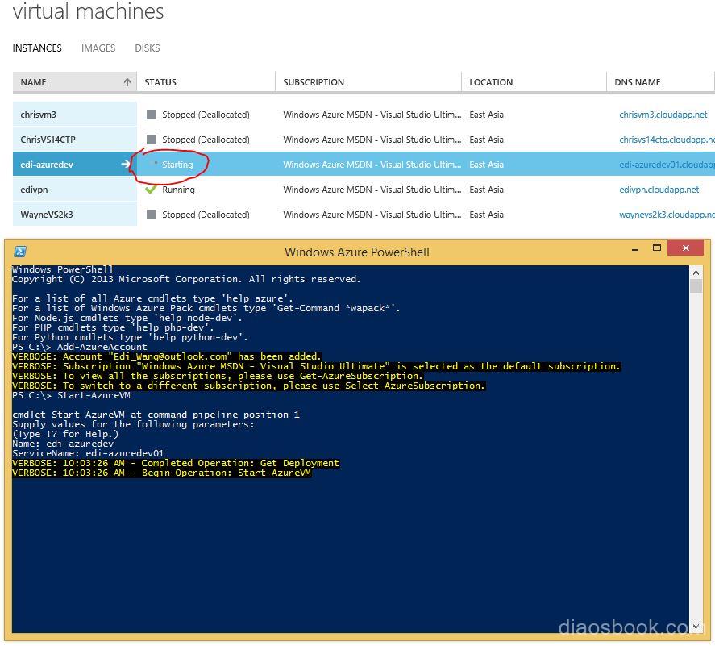Select the edi-azuredev virtual machine name

(x=47, y=165)
